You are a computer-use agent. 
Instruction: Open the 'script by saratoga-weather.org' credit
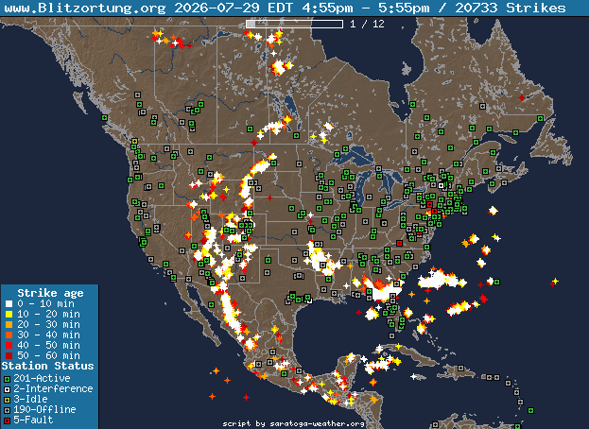pyautogui.click(x=293, y=423)
